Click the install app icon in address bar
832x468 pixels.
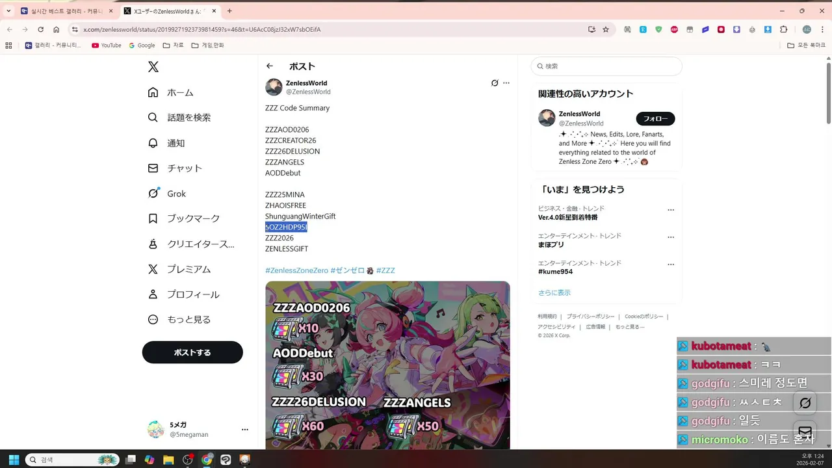pos(591,29)
